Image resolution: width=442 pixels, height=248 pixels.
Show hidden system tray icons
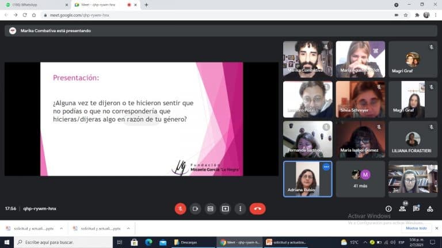coord(365,242)
